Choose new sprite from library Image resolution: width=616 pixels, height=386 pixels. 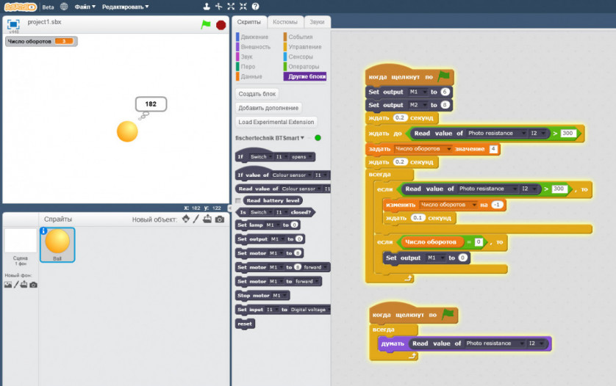coord(186,219)
